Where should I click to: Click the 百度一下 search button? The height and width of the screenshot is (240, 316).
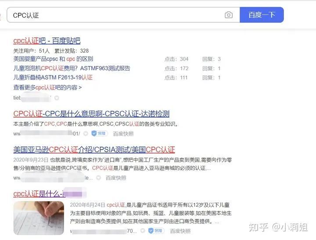click(262, 15)
